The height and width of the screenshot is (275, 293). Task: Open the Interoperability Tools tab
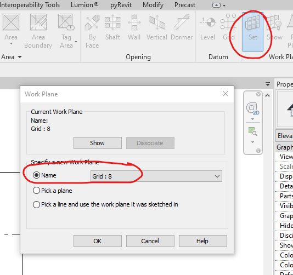click(x=30, y=5)
